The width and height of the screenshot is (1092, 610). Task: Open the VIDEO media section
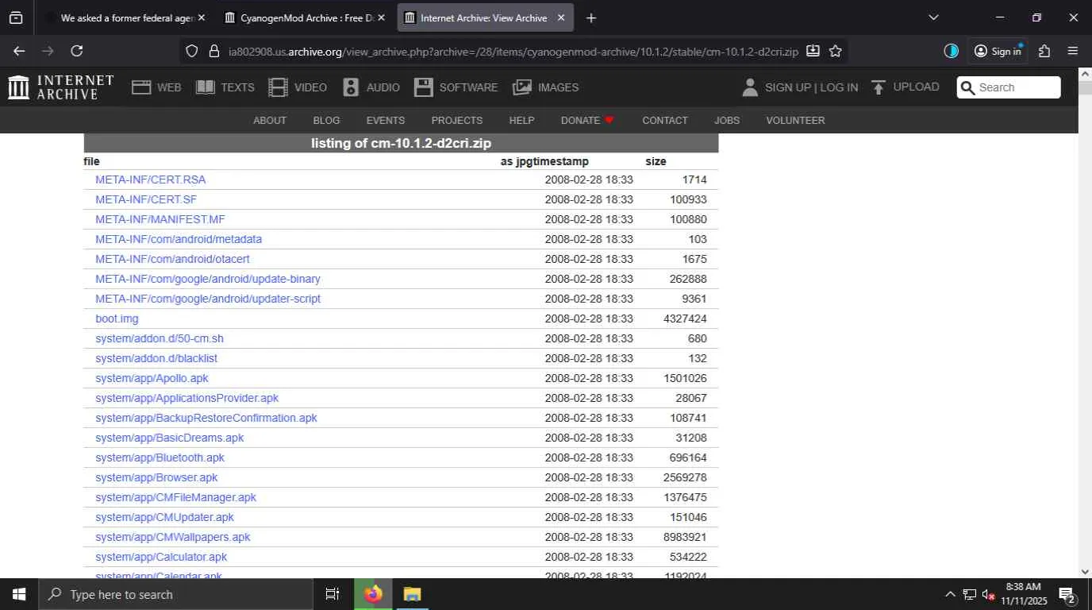tap(298, 87)
